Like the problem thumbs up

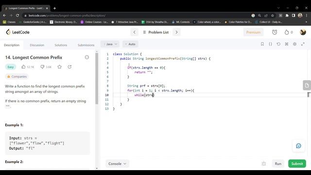click(x=23, y=67)
